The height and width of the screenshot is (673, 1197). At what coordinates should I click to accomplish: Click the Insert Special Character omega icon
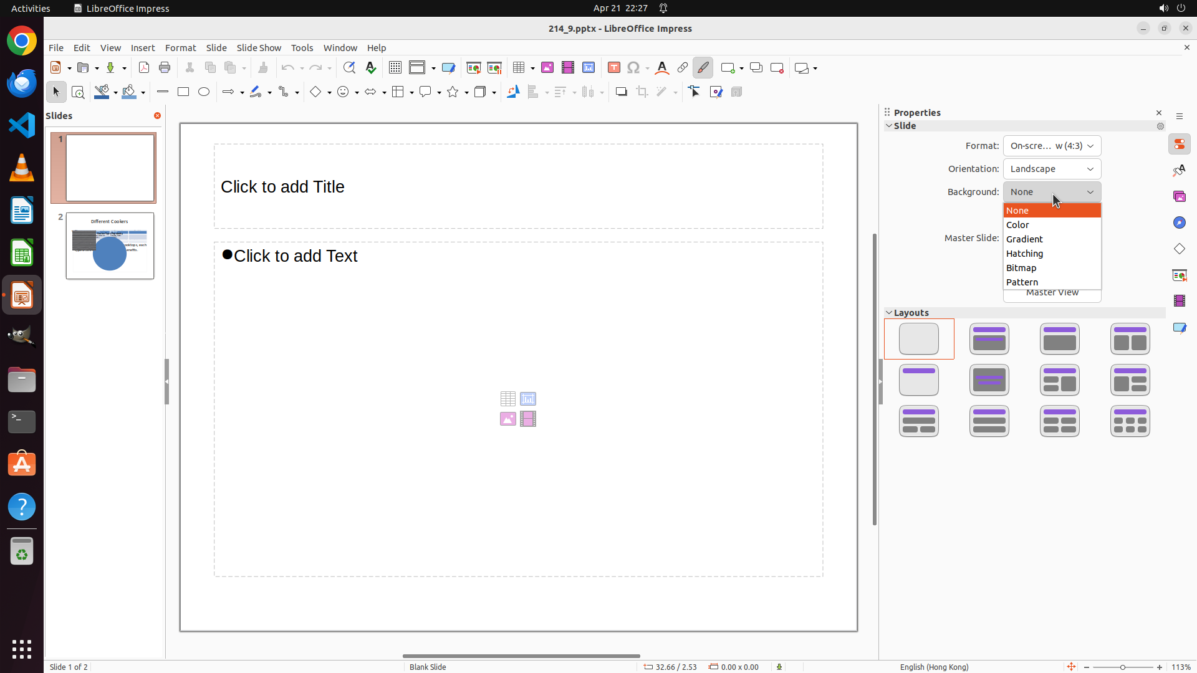coord(633,67)
